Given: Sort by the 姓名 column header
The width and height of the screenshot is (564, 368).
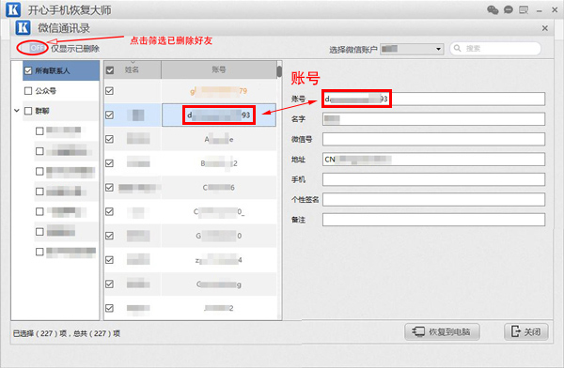Looking at the screenshot, I should [133, 69].
